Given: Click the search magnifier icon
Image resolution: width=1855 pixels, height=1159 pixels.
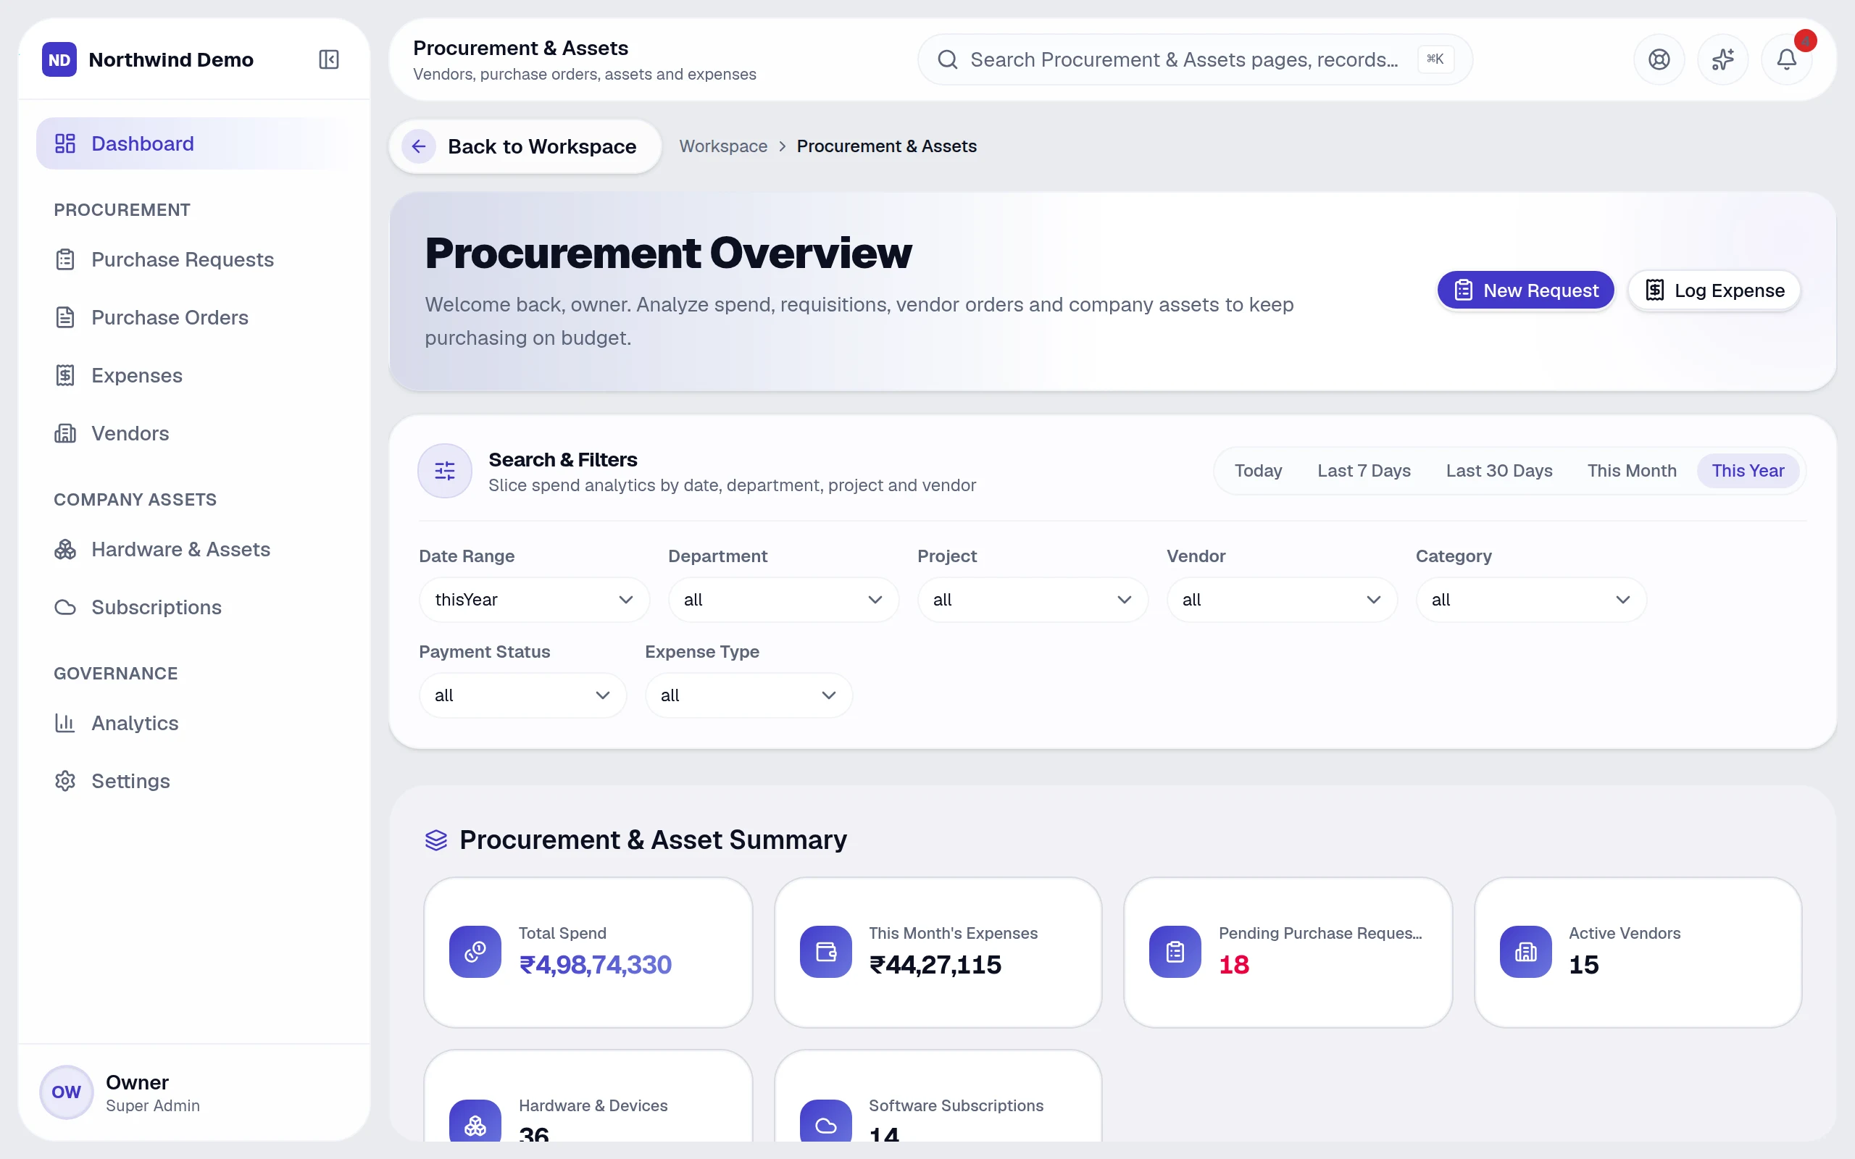Looking at the screenshot, I should coord(948,60).
